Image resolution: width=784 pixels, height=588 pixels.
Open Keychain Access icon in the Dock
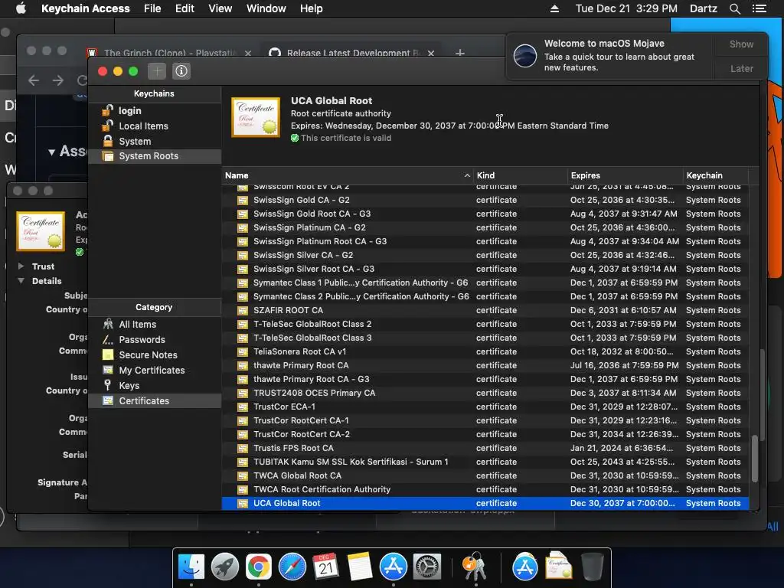coord(475,567)
